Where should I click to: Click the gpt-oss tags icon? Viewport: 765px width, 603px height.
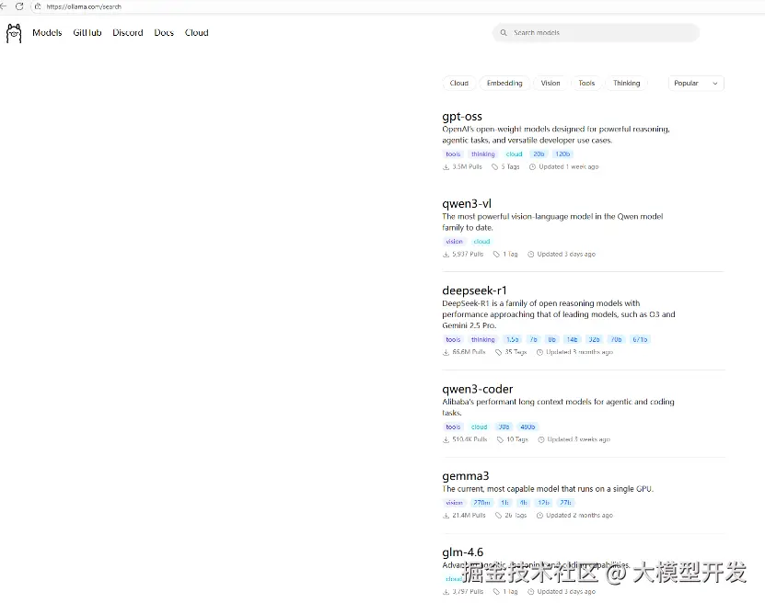click(494, 166)
